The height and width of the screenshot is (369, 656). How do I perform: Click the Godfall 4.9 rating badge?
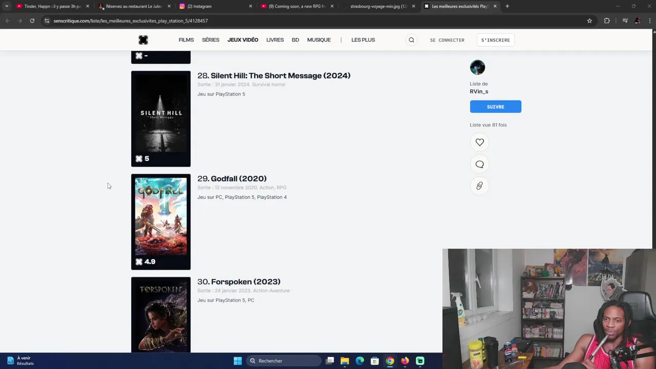pos(145,262)
